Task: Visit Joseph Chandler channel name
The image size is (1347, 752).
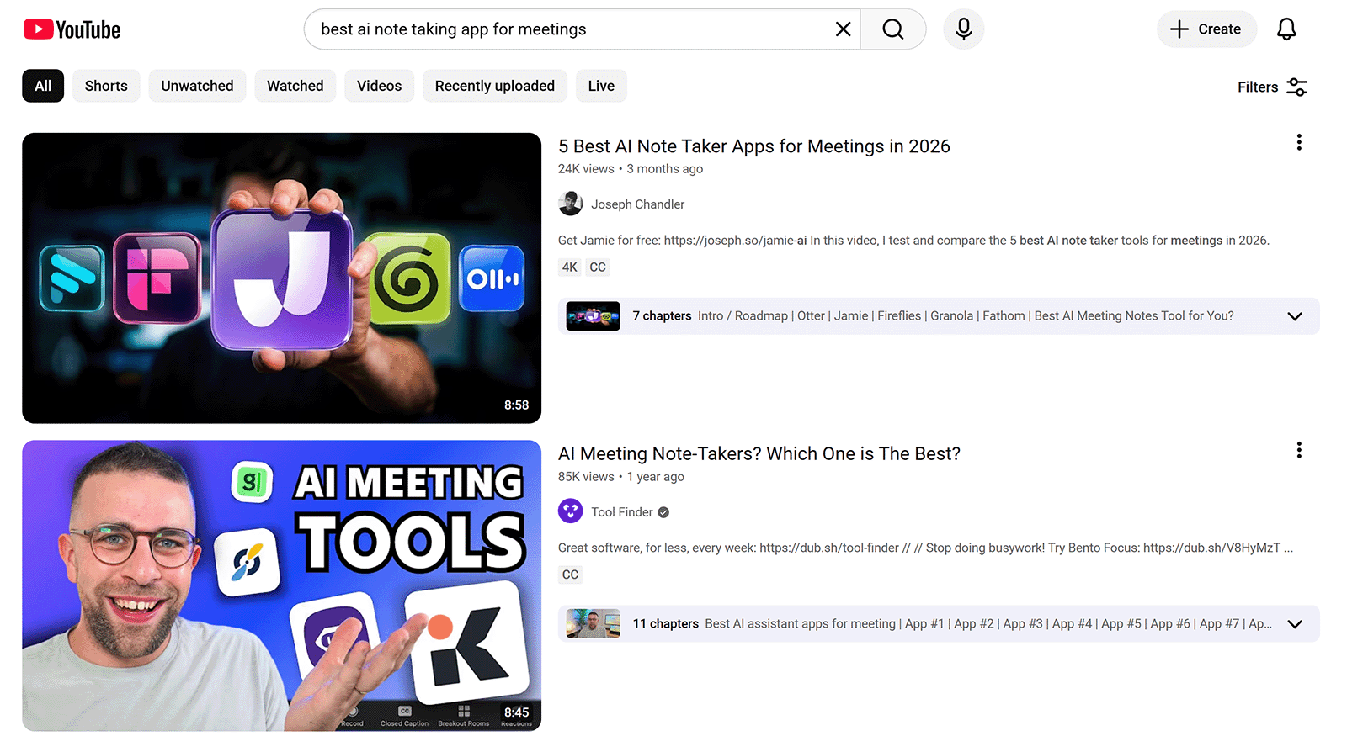Action: 637,204
